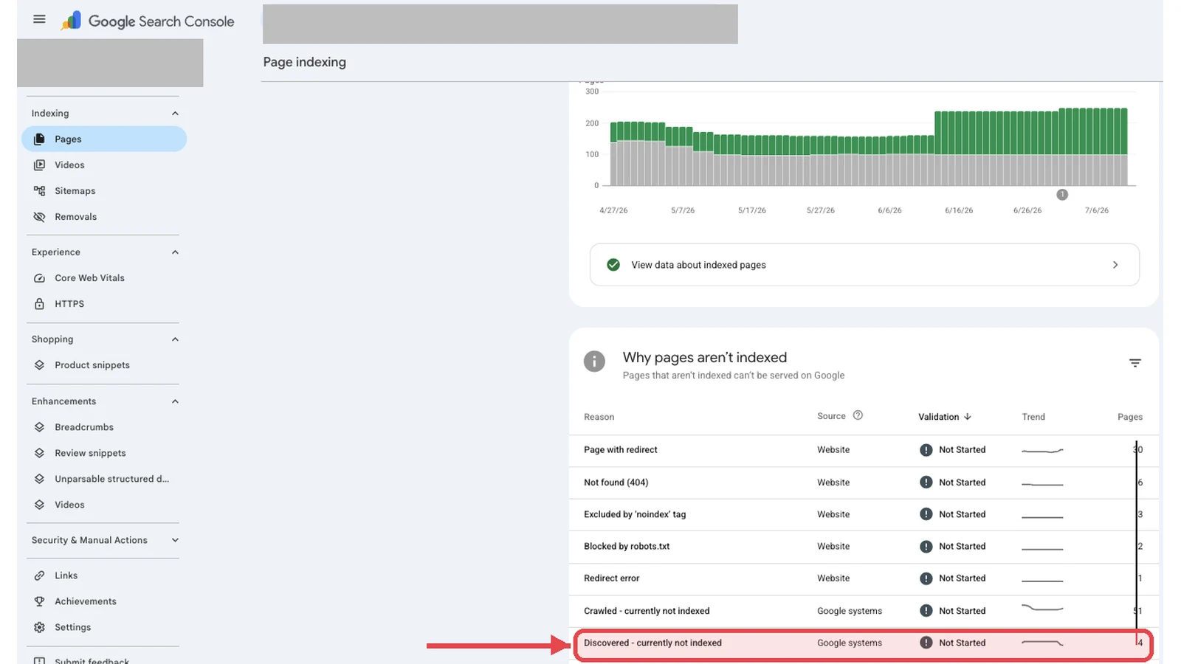This screenshot has height=664, width=1181.
Task: Open the hamburger navigation menu
Action: pos(39,19)
